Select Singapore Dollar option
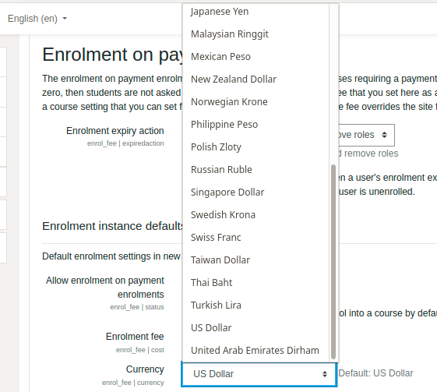This screenshot has width=437, height=392. click(x=256, y=192)
